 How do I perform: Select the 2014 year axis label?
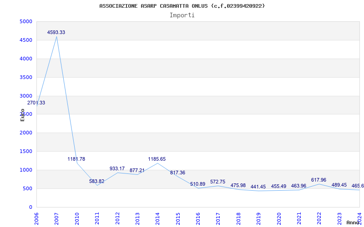(x=158, y=218)
